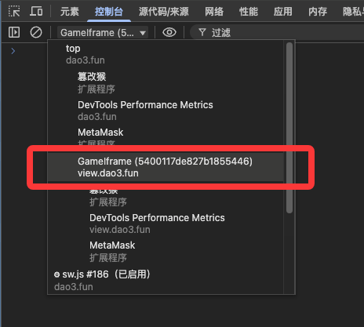Toggle the device toolbar icon
The image size is (364, 327).
(x=36, y=11)
